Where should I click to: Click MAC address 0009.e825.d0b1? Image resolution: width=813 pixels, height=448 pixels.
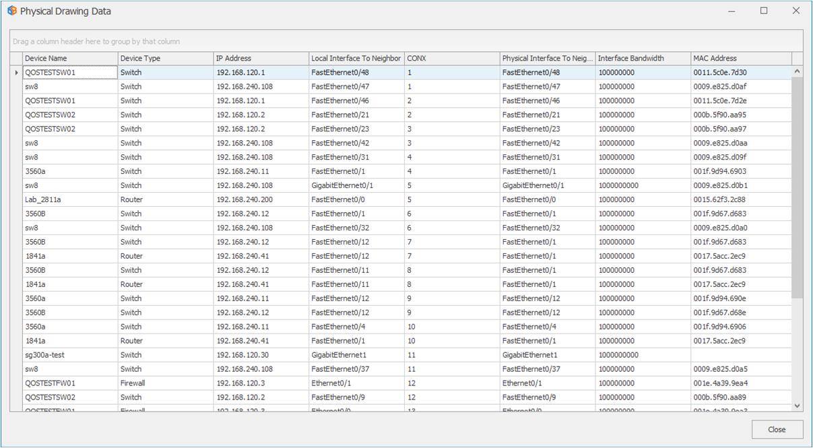pos(742,185)
